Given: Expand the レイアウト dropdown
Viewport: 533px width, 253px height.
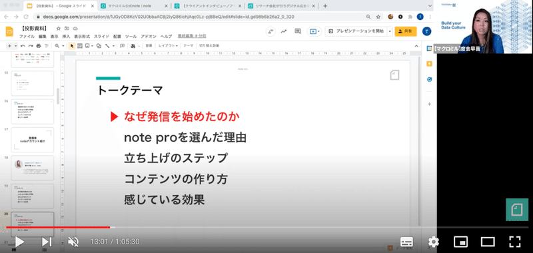Looking at the screenshot, I should pos(168,45).
